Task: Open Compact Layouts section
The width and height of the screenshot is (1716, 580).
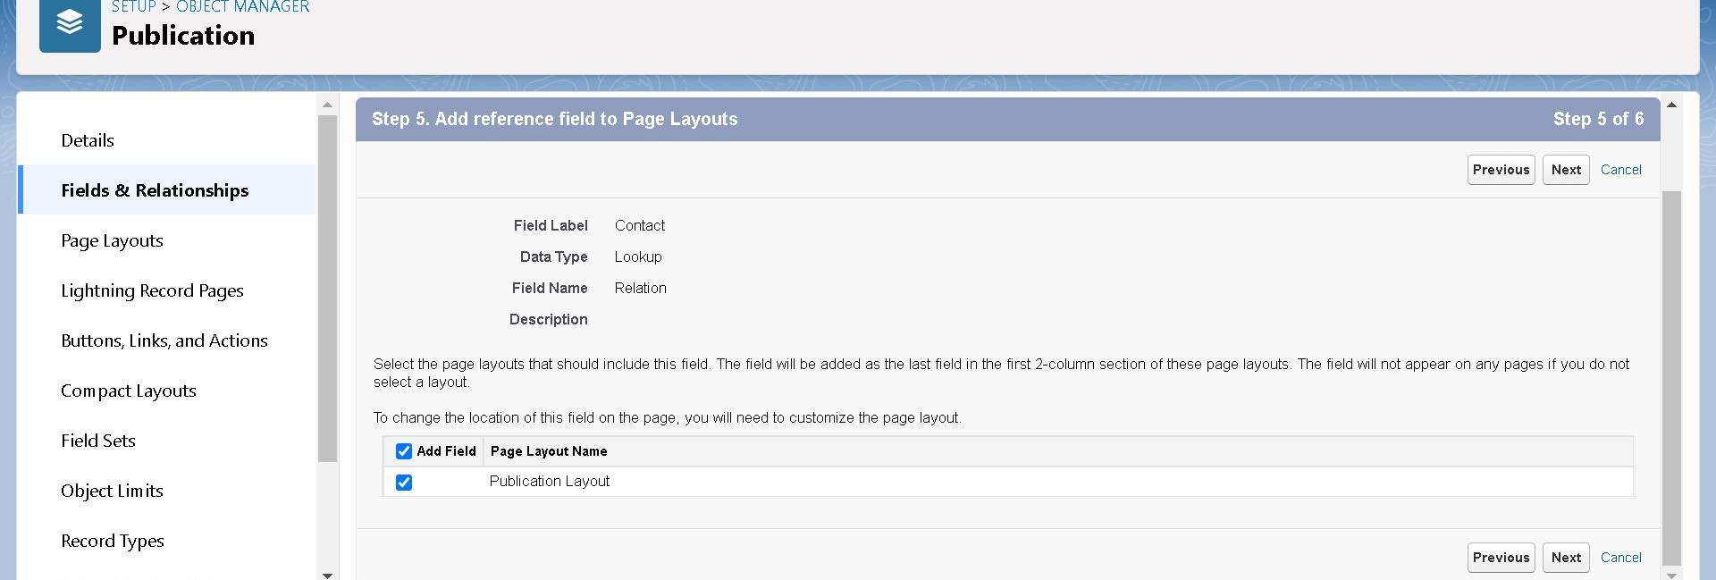Action: [x=129, y=391]
